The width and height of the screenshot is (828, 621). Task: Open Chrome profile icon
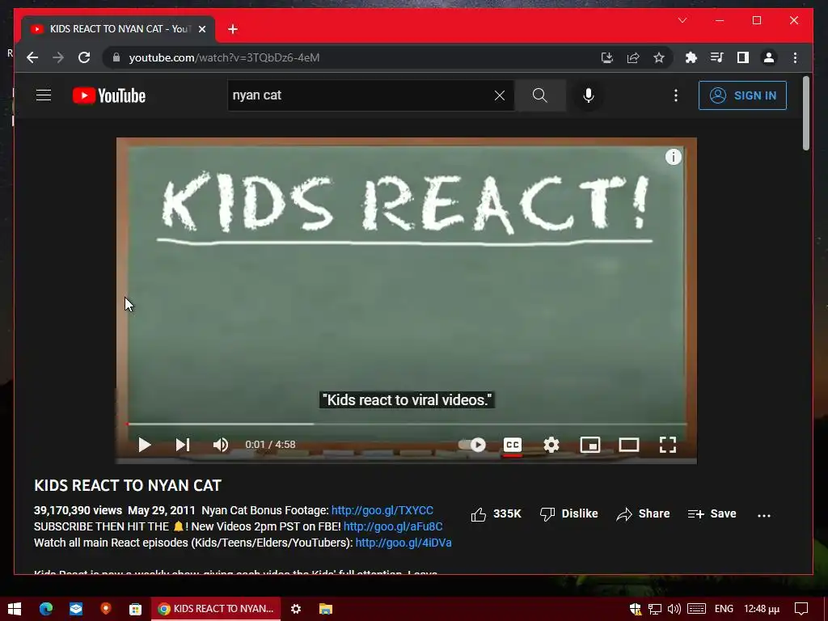point(769,57)
